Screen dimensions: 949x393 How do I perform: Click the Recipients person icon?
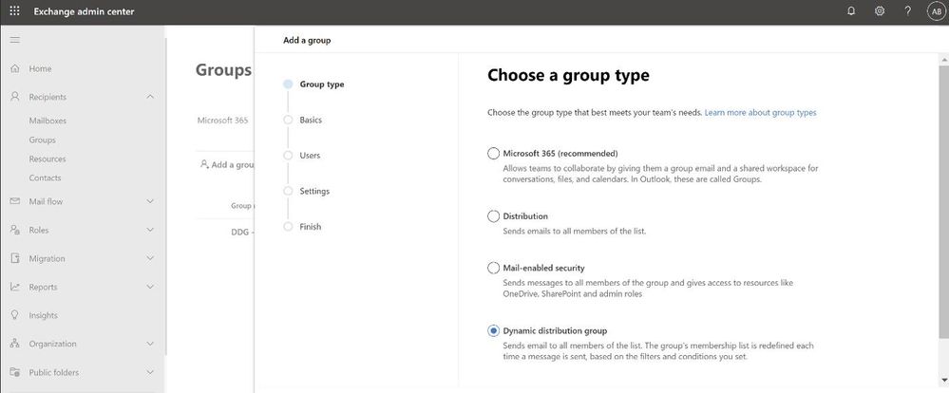15,97
